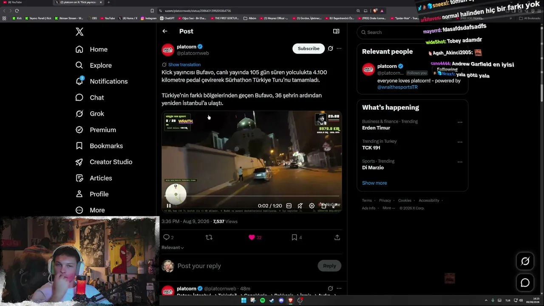Enable picture-in-picture for the video
Viewport: 544px width, 306px height.
[x=323, y=206]
